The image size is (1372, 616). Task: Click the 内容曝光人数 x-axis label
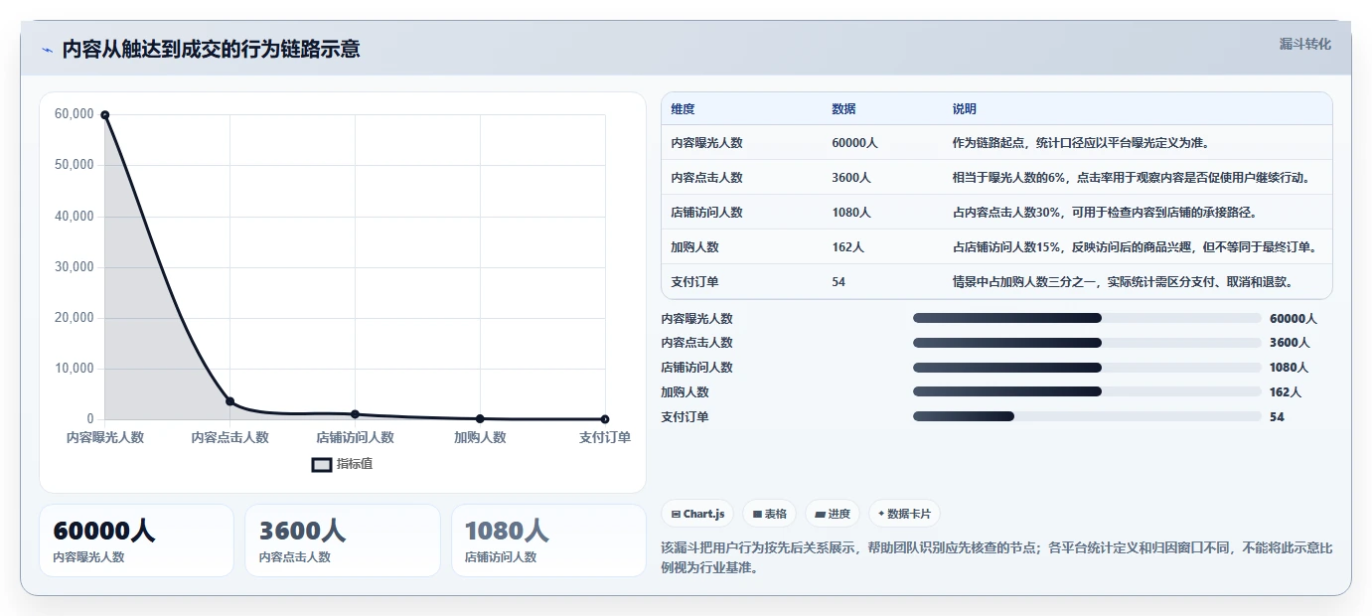point(105,437)
